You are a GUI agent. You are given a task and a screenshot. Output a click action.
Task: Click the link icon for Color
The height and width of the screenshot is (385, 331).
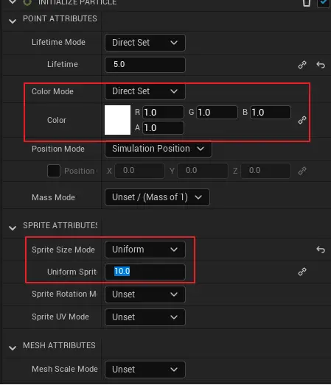tap(302, 120)
